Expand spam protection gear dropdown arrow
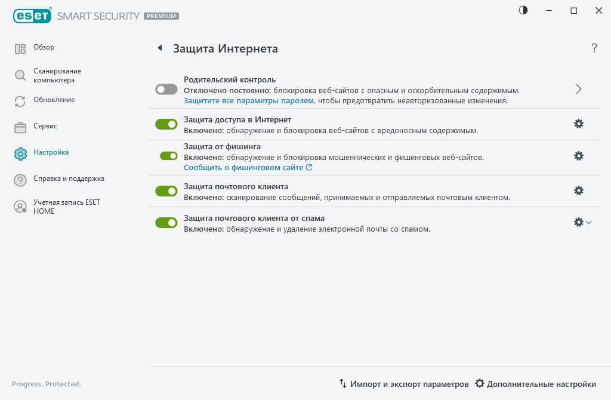Image resolution: width=611 pixels, height=400 pixels. pyautogui.click(x=589, y=222)
